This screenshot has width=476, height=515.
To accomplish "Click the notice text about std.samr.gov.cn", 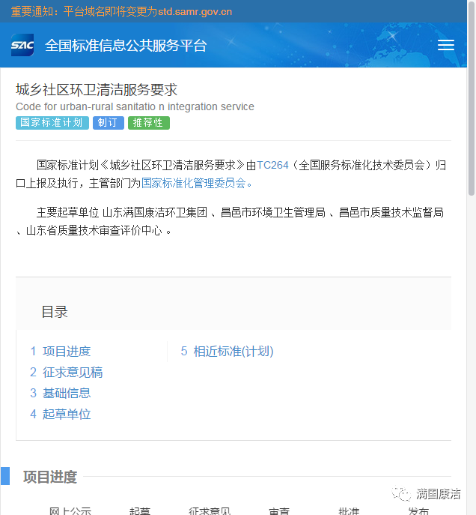I will 121,11.
